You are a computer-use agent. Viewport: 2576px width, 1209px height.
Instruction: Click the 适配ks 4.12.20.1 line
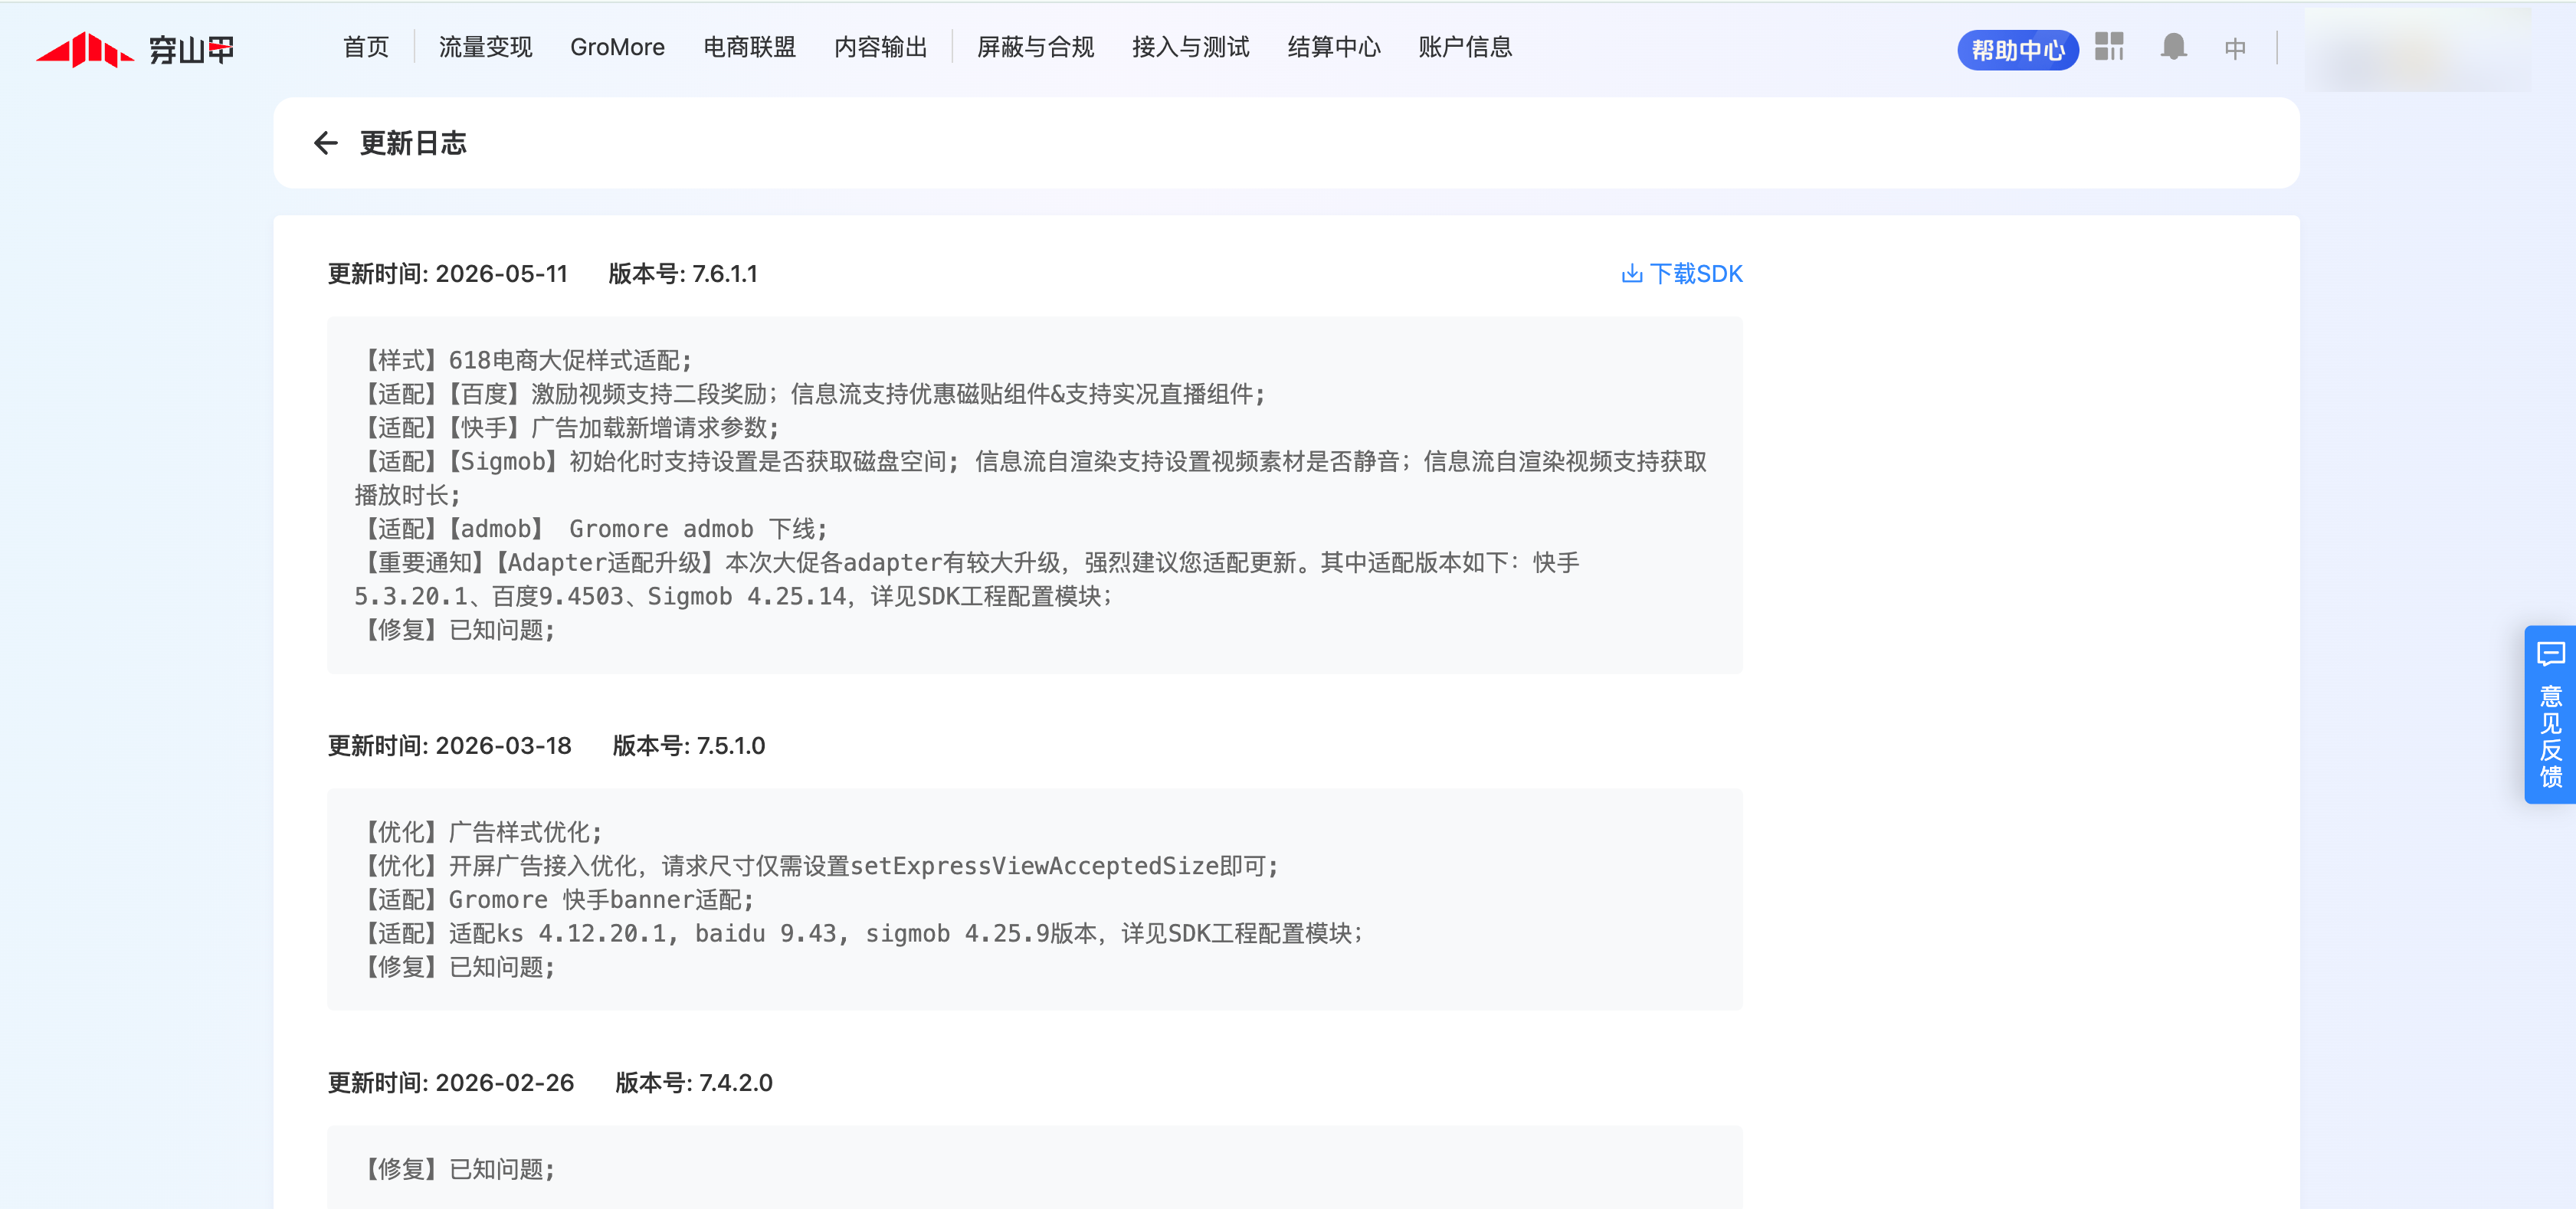[x=859, y=934]
